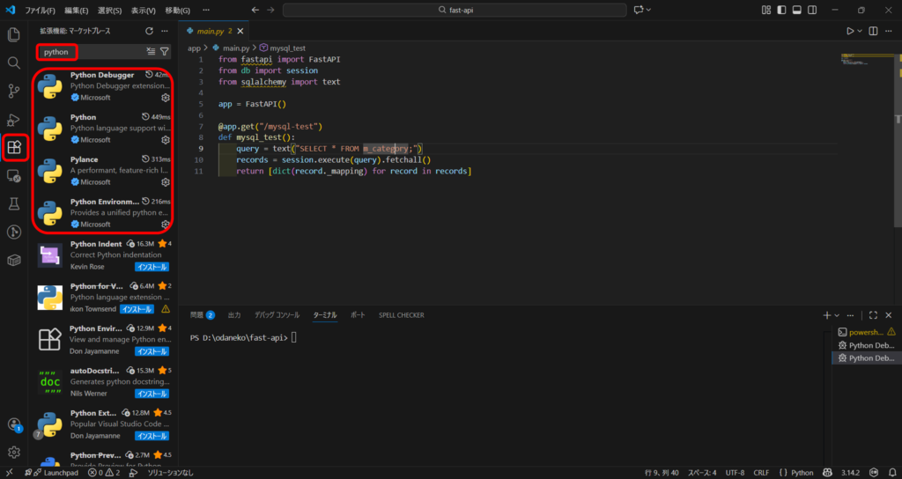Switch to the 出力 panel tab
The width and height of the screenshot is (902, 479).
[x=233, y=315]
